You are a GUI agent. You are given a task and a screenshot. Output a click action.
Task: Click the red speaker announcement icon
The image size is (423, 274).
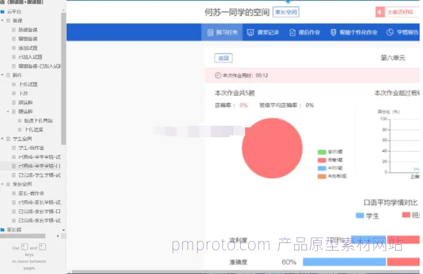[380, 12]
